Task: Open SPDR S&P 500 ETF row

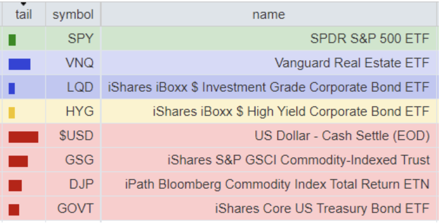Action: (x=220, y=38)
